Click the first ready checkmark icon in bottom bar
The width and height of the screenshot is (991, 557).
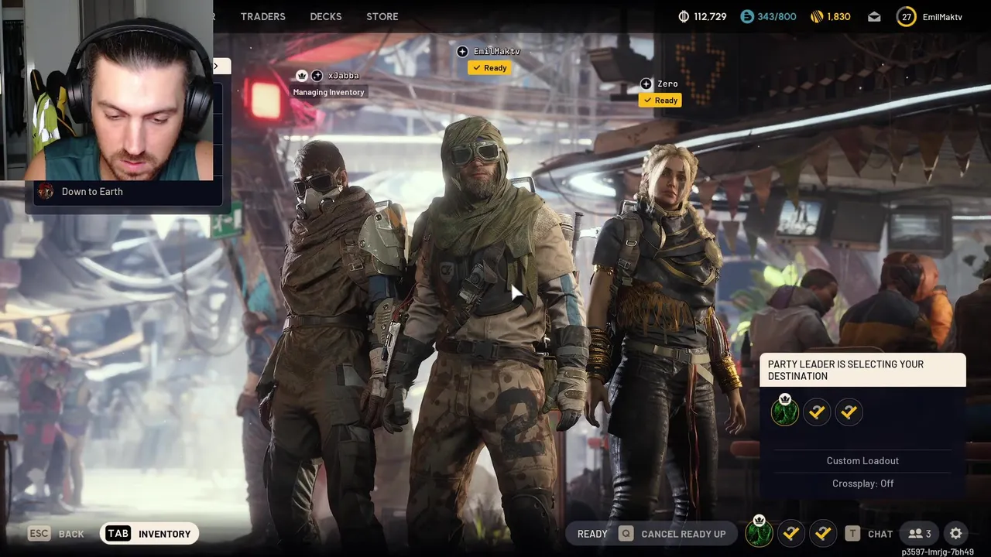[791, 533]
